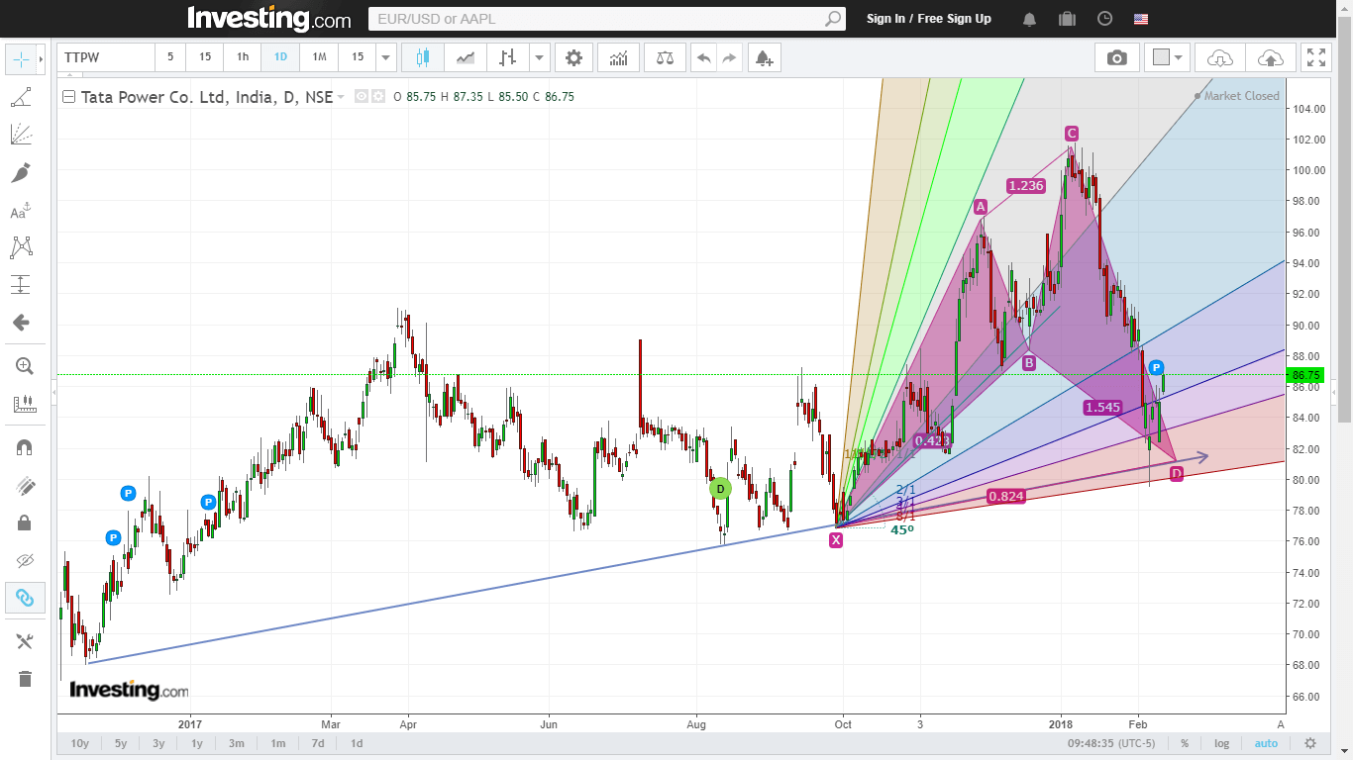Screen dimensions: 1353x760
Task: Select the 1D interval
Action: point(280,57)
